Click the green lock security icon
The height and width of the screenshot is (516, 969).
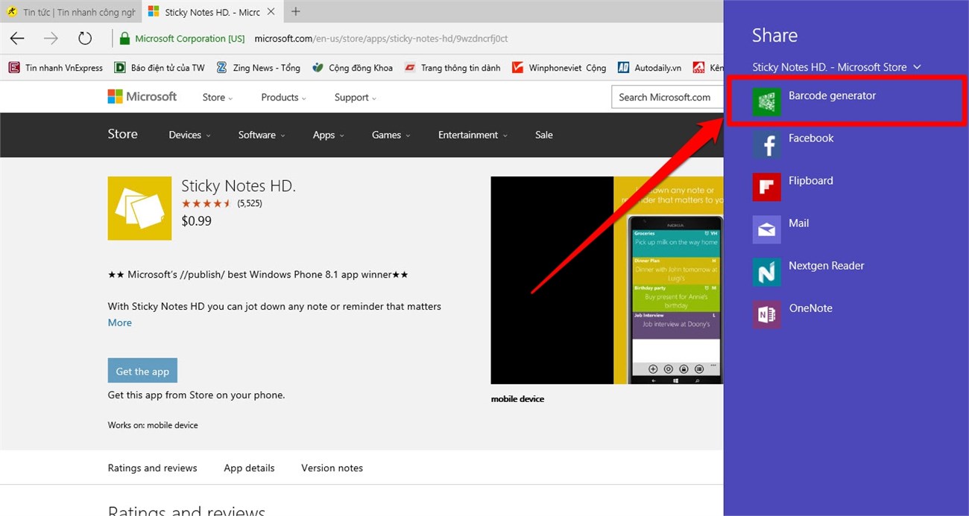click(125, 39)
